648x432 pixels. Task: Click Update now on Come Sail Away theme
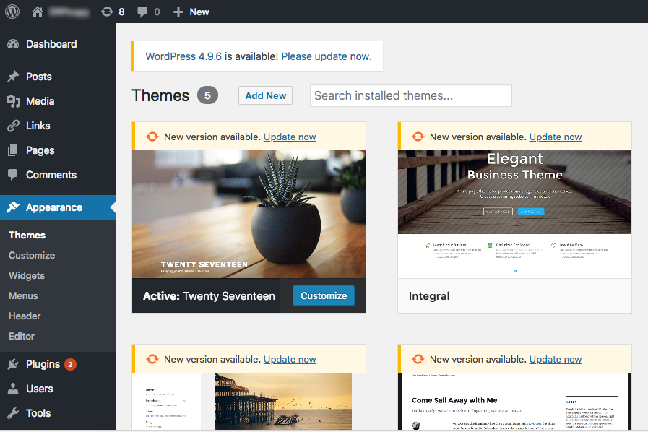pyautogui.click(x=556, y=359)
